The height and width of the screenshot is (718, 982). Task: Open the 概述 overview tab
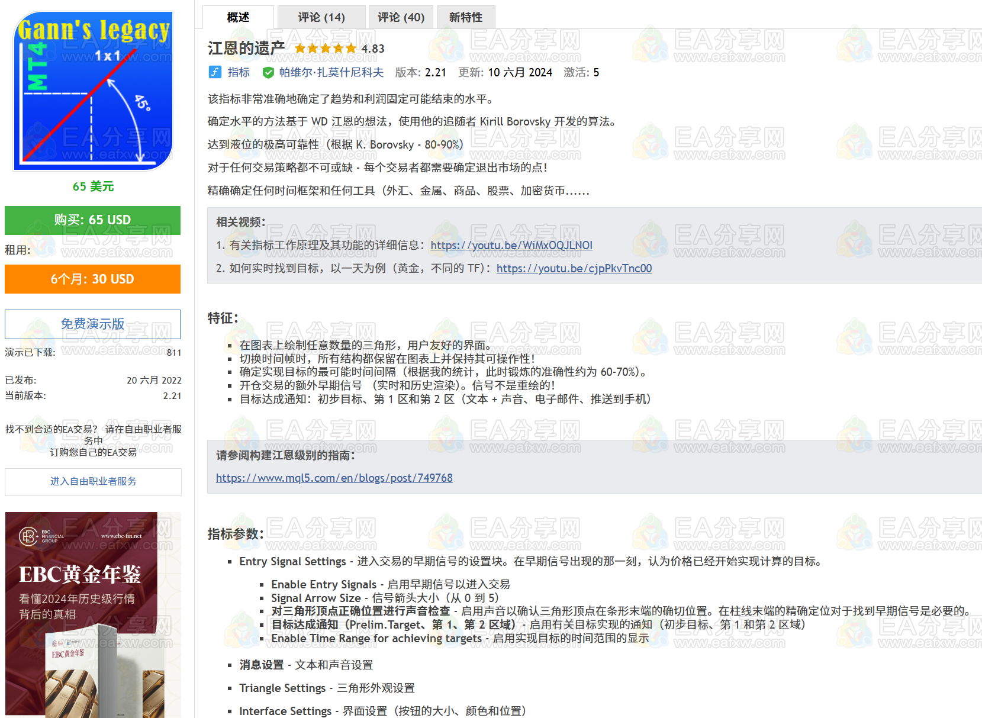pyautogui.click(x=238, y=17)
